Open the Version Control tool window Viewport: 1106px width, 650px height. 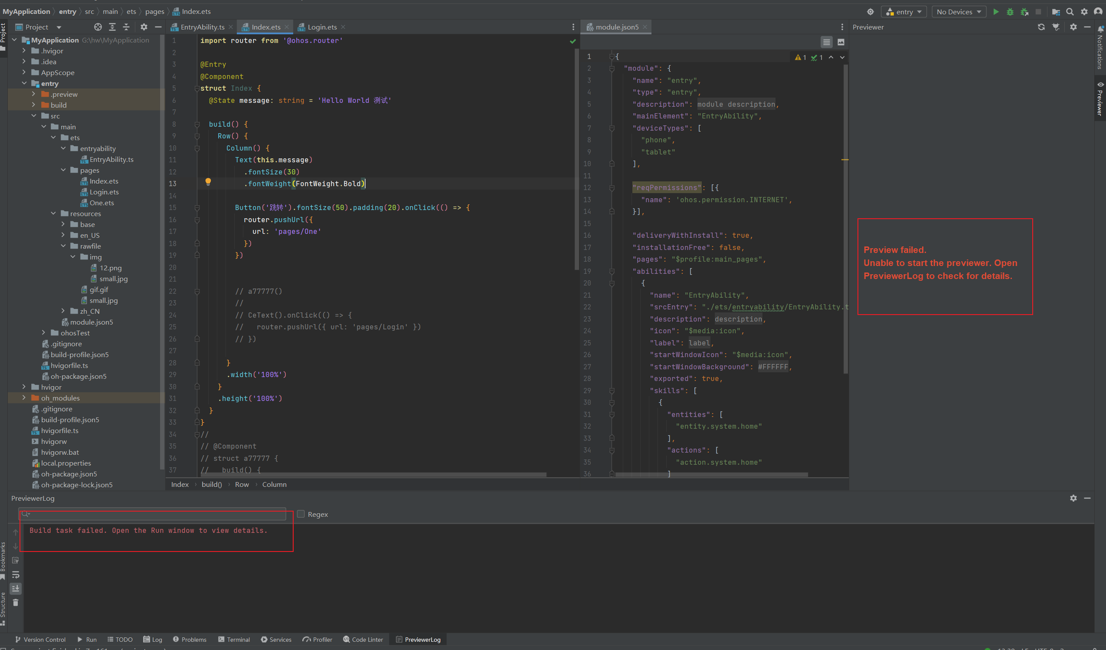point(40,640)
